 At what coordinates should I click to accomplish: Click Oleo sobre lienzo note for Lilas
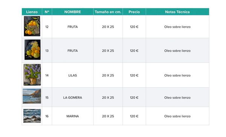tap(177, 75)
